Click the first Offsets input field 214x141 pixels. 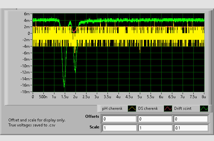point(119,119)
